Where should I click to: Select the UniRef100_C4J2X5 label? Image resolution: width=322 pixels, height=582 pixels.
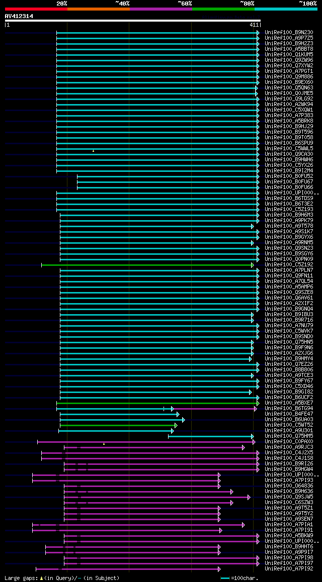pyautogui.click(x=289, y=453)
